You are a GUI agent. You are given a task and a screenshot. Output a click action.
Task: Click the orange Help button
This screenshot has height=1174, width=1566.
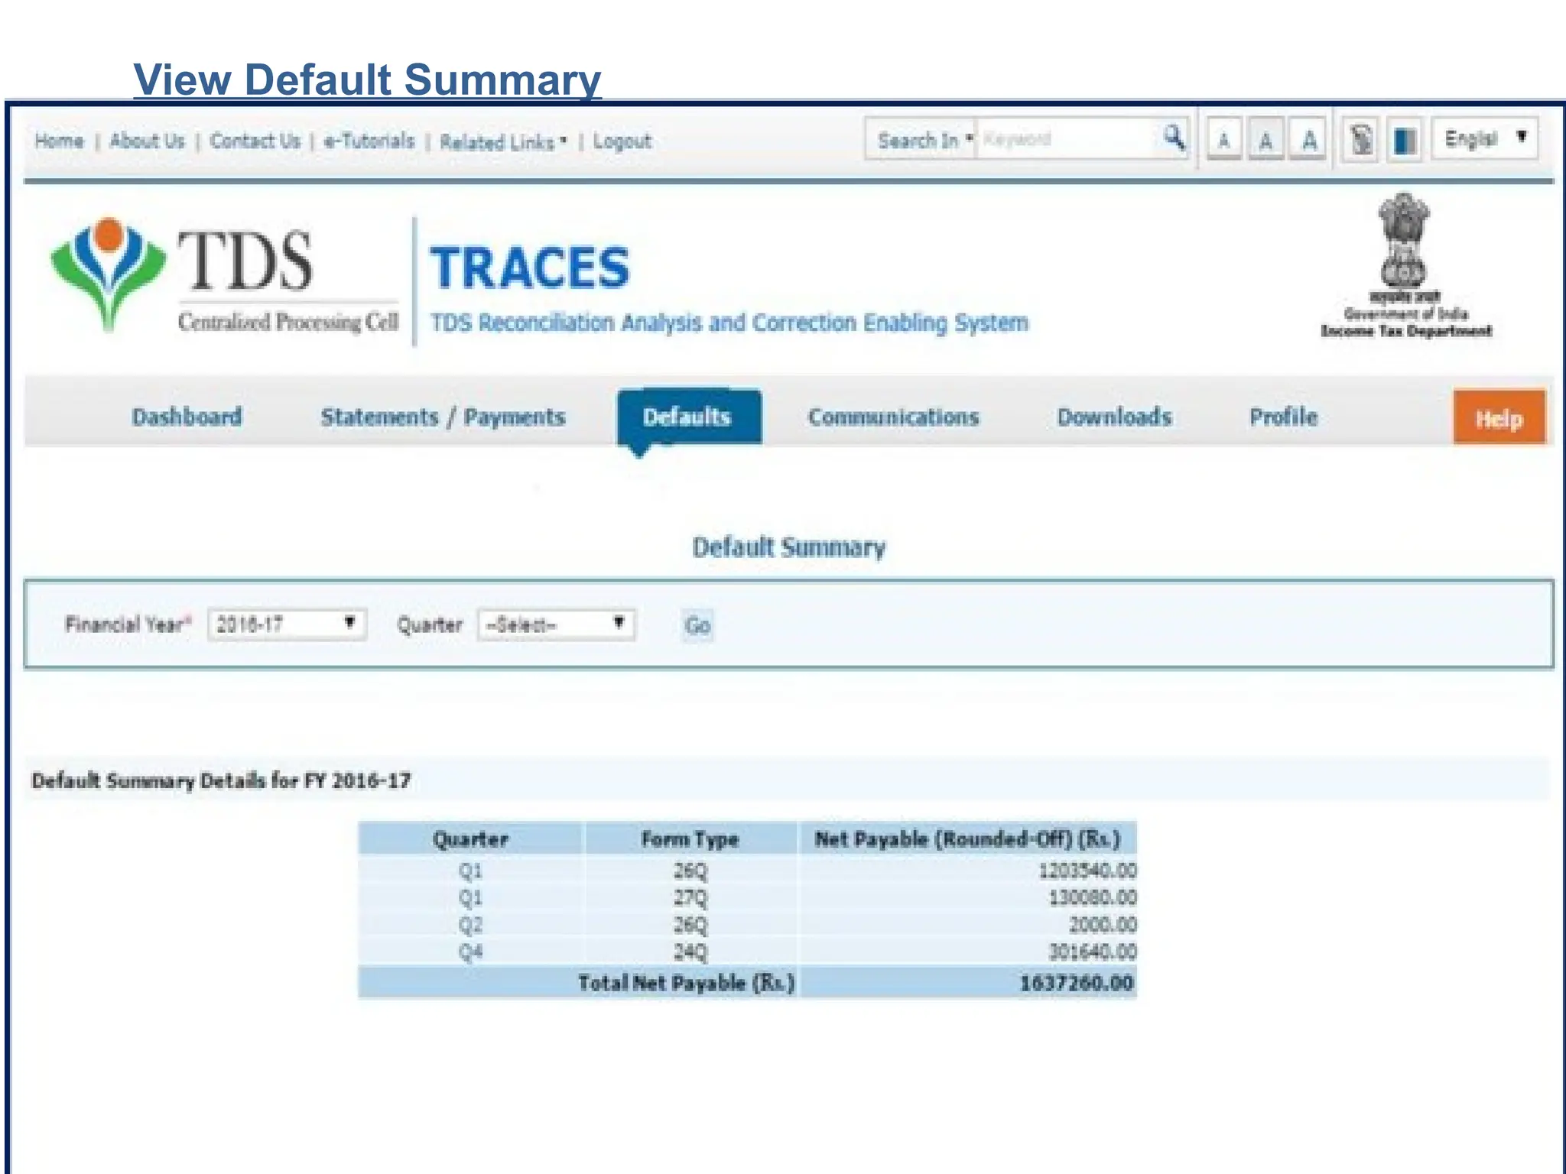1499,418
